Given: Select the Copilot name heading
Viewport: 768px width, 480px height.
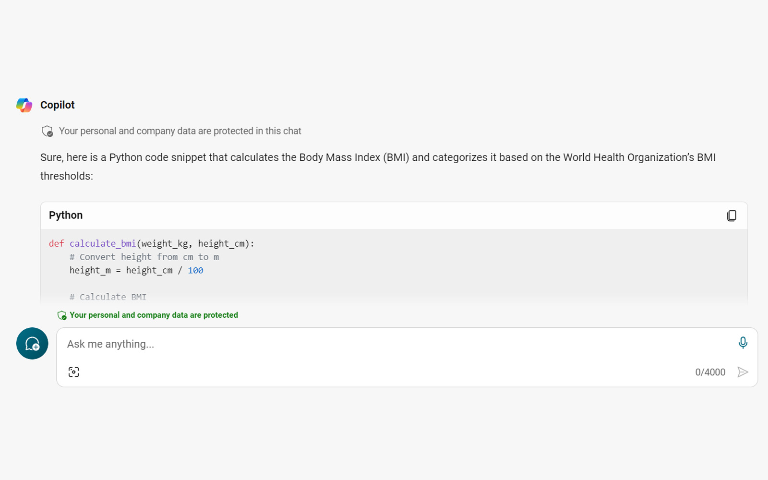Looking at the screenshot, I should [58, 105].
